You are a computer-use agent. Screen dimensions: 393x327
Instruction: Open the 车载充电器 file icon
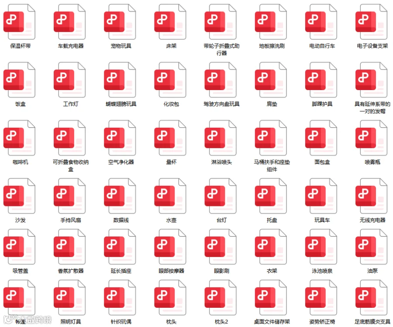point(70,22)
